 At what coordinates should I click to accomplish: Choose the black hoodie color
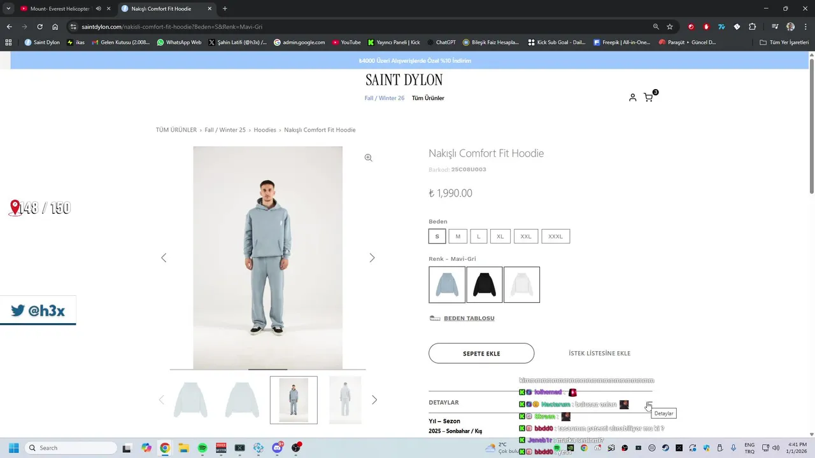(x=485, y=284)
